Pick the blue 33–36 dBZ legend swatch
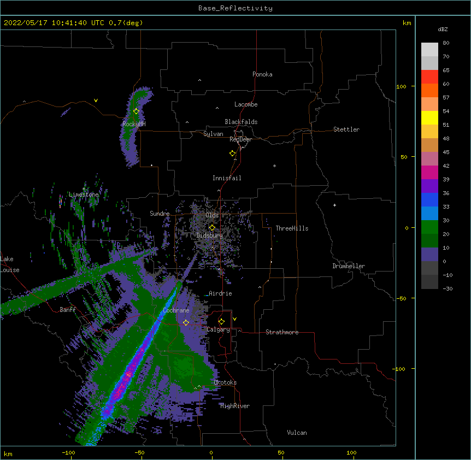The image size is (471, 460). coord(429,199)
